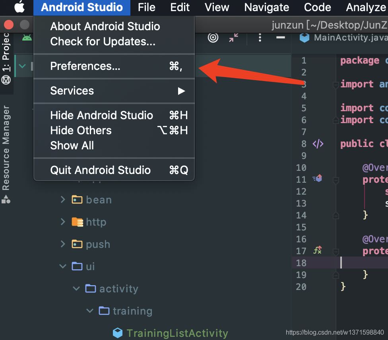388x340 pixels.
Task: Click the markup </> icon beside line 8
Action: [318, 144]
